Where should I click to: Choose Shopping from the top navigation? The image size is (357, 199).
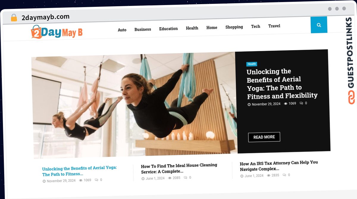234,27
